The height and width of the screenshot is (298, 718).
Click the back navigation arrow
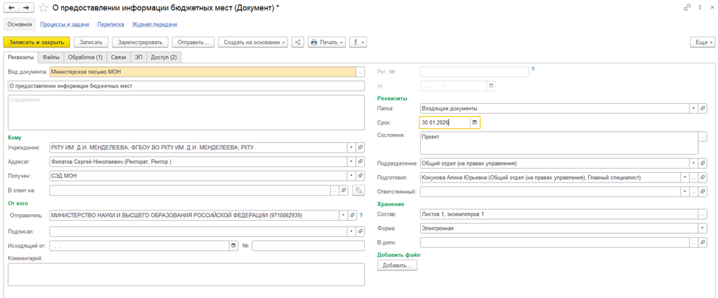click(x=12, y=7)
